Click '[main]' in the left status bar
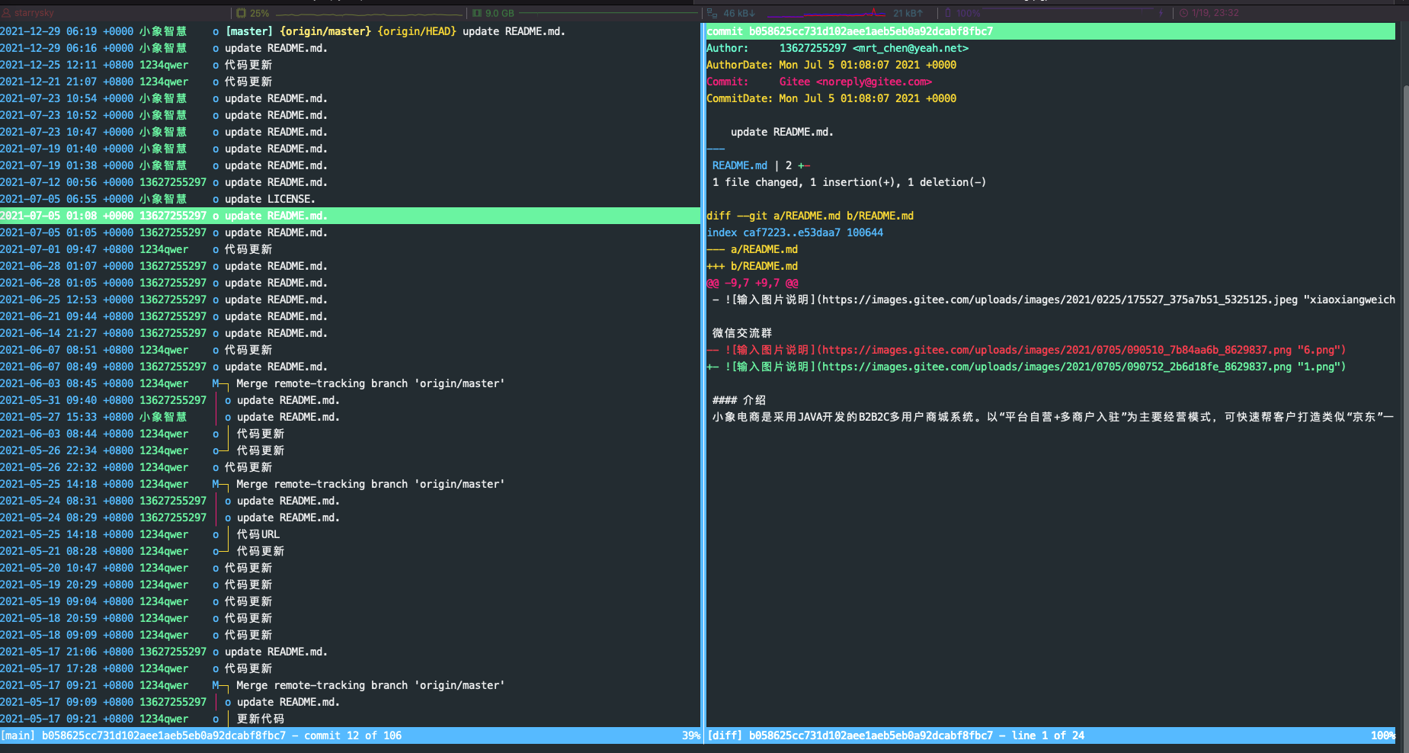Viewport: 1409px width, 753px height. point(18,735)
